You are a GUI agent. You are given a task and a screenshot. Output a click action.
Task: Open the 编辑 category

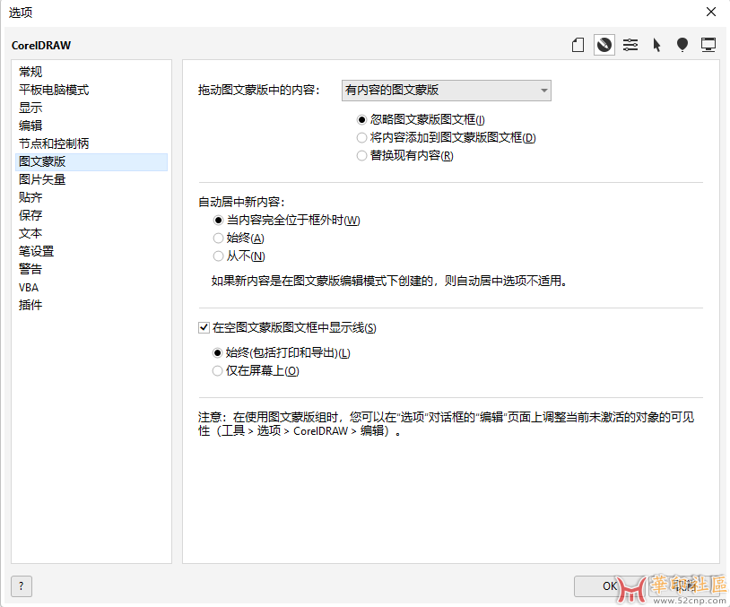(91, 126)
